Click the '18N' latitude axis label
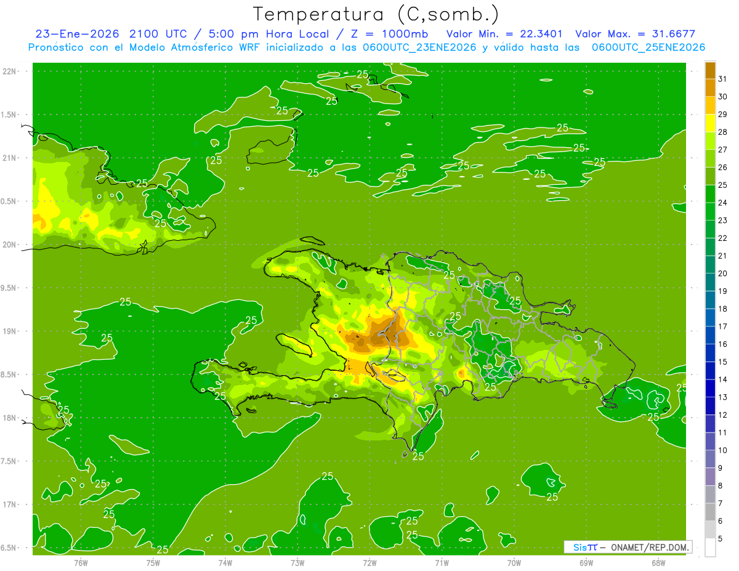Viewport: 739px width, 571px height. 10,418
